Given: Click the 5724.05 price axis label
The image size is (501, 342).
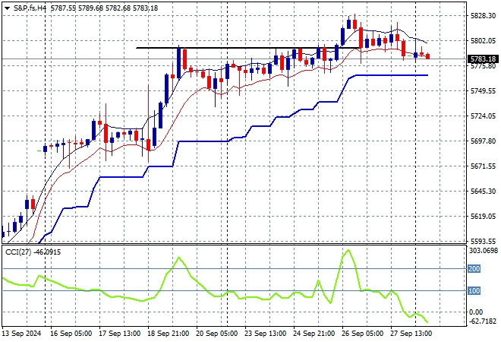Looking at the screenshot, I should (483, 116).
